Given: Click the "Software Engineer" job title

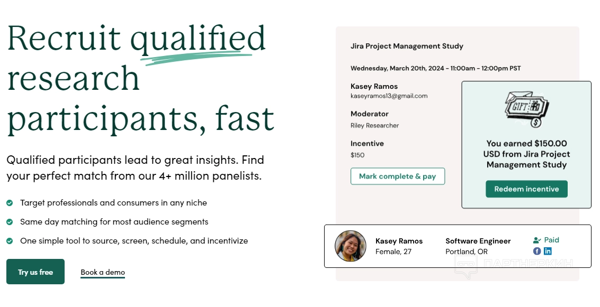Looking at the screenshot, I should (478, 241).
